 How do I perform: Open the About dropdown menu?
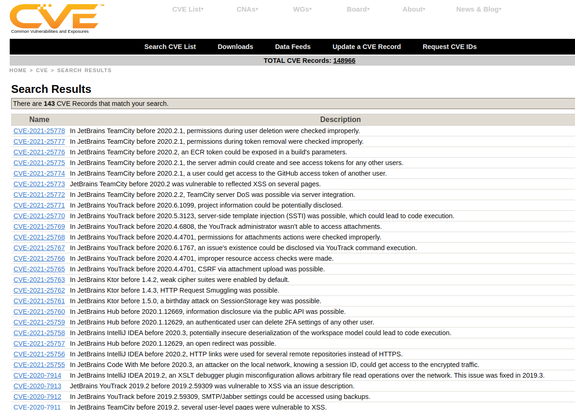414,9
